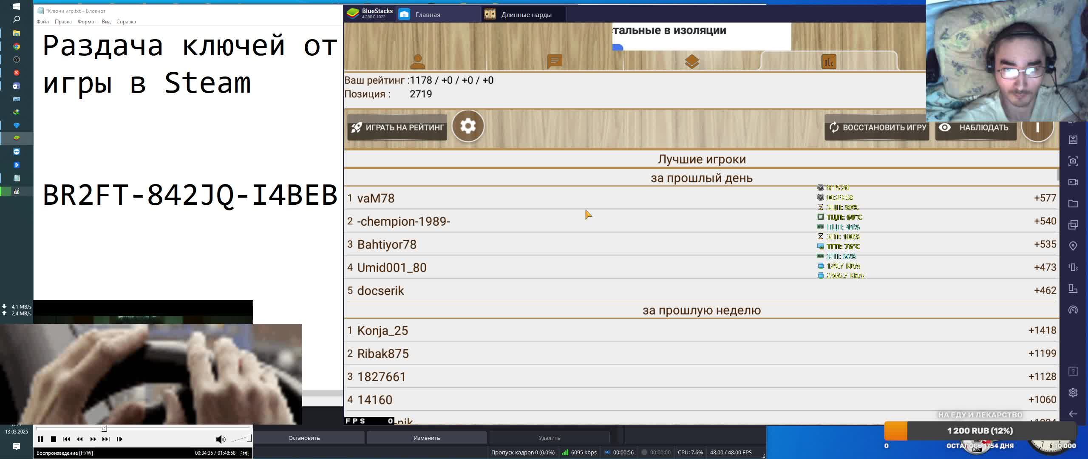1088x459 pixels.
Task: Skip to next track in media player
Action: [106, 439]
